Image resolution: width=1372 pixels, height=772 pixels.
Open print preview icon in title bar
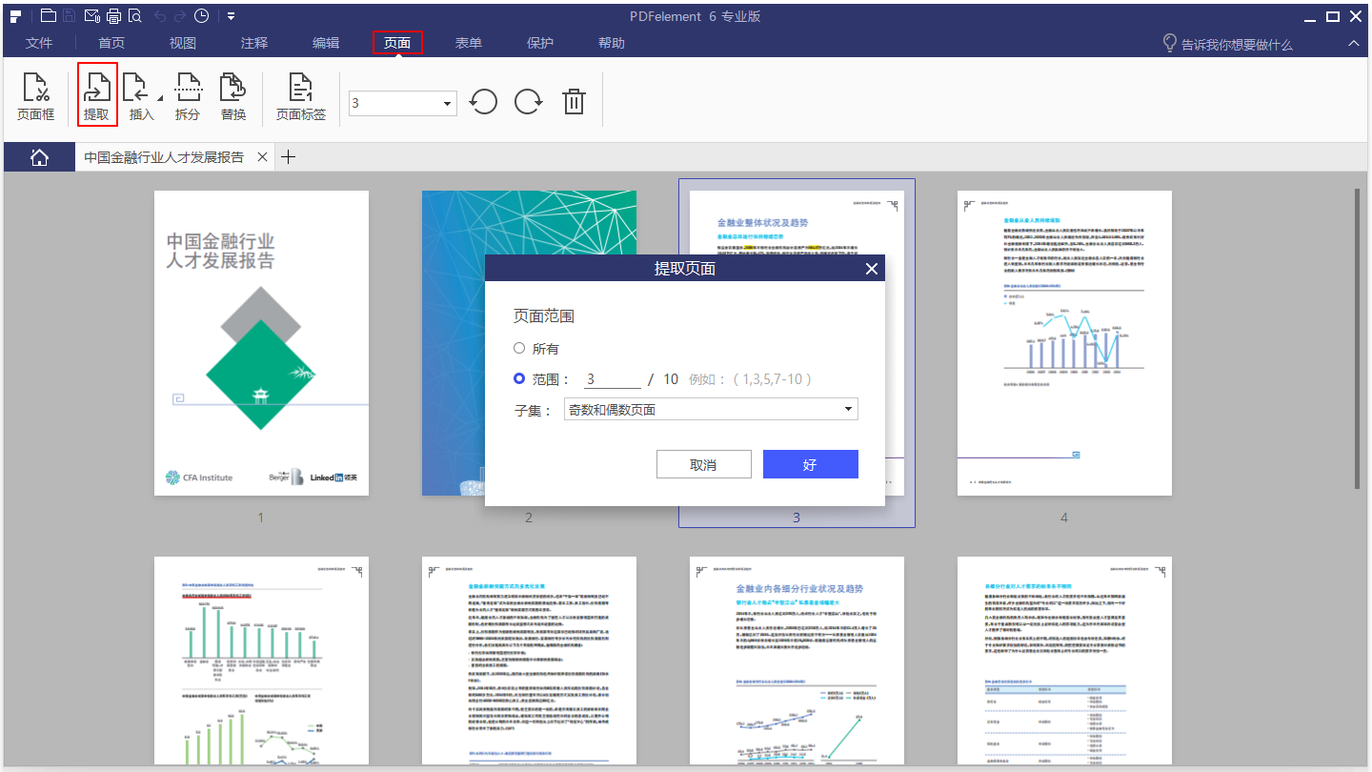134,16
